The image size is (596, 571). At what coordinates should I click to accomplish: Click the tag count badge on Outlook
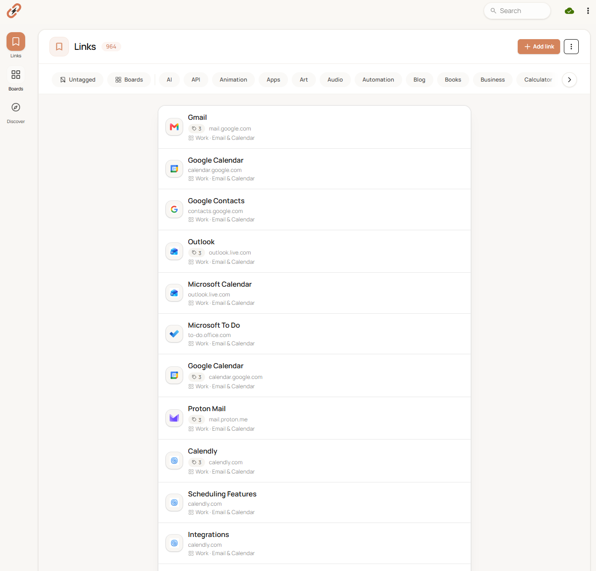197,253
